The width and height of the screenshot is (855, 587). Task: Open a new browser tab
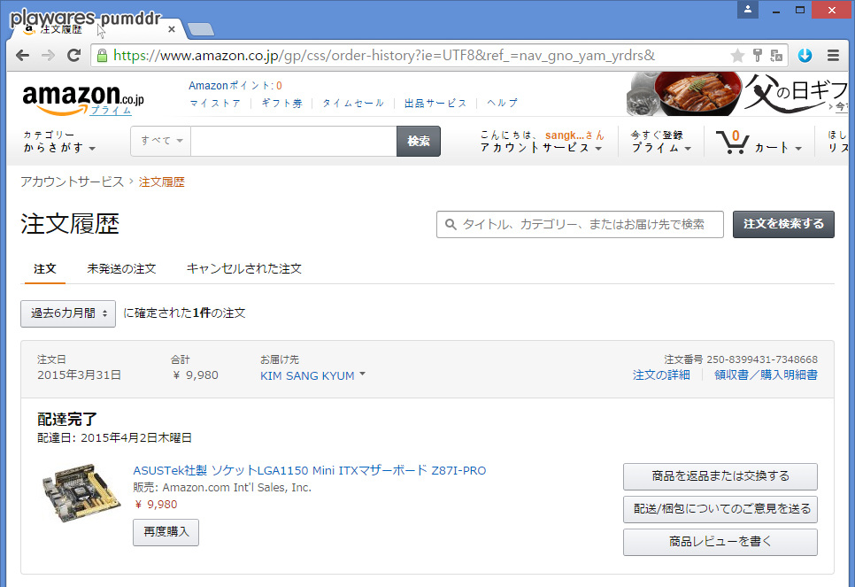[x=201, y=29]
